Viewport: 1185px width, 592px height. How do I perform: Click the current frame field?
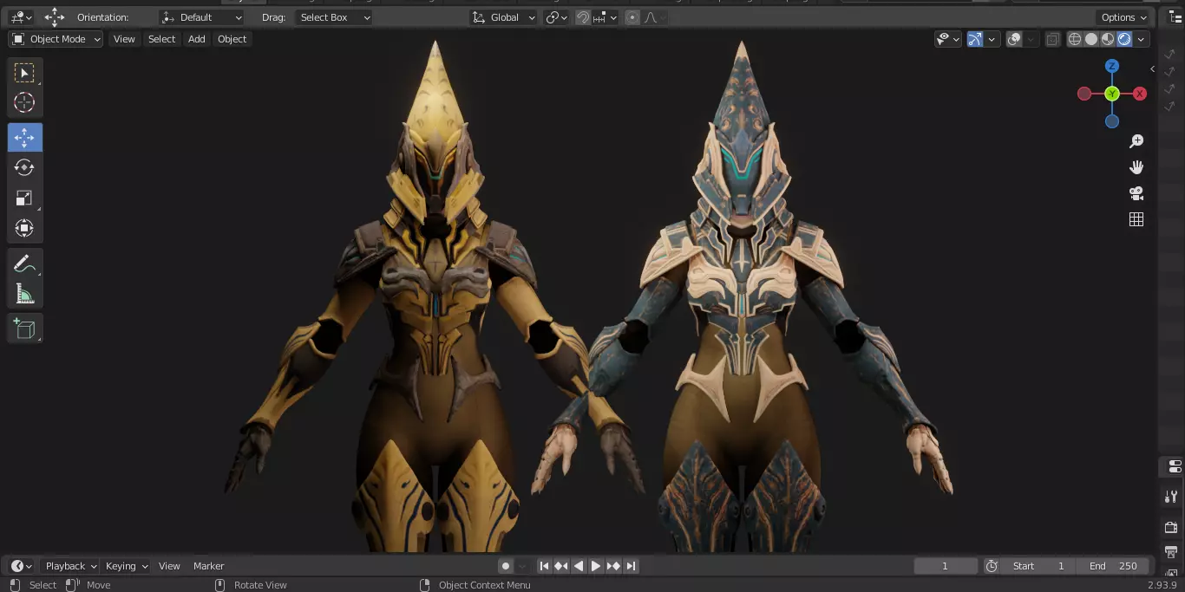point(946,566)
